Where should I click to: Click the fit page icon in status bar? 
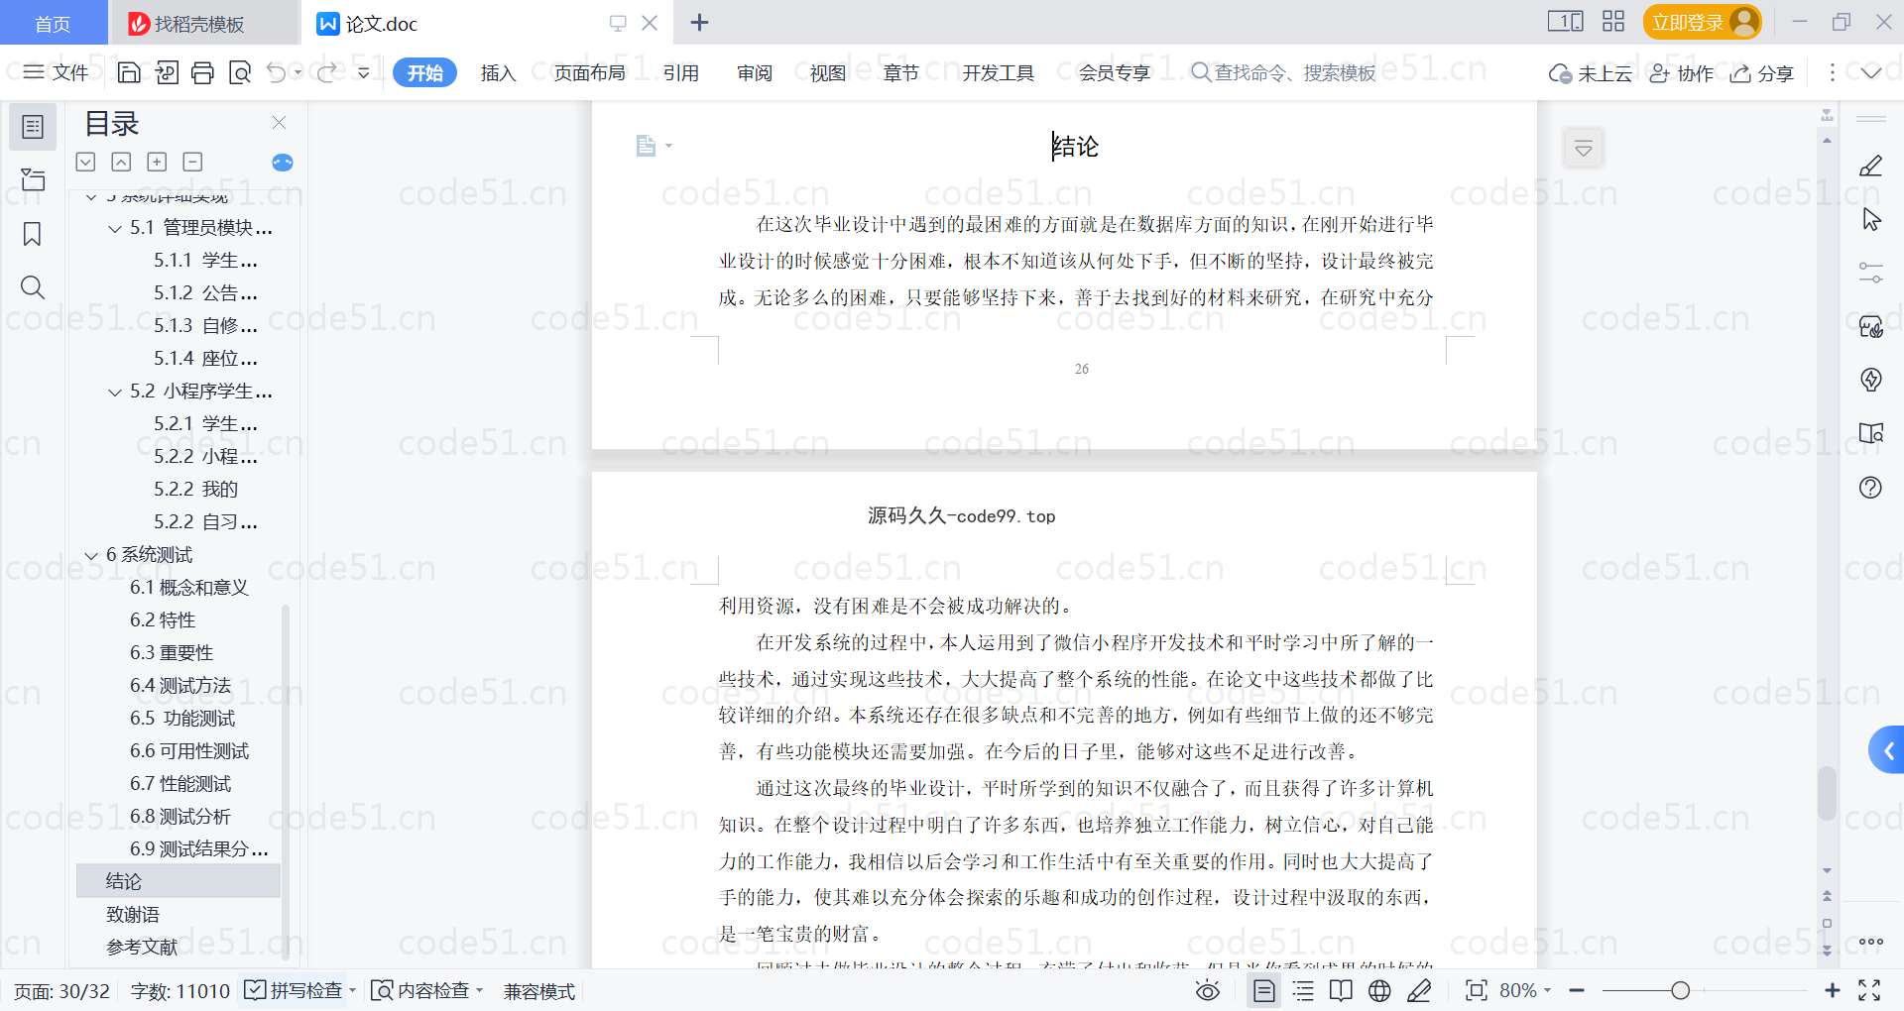(1477, 991)
